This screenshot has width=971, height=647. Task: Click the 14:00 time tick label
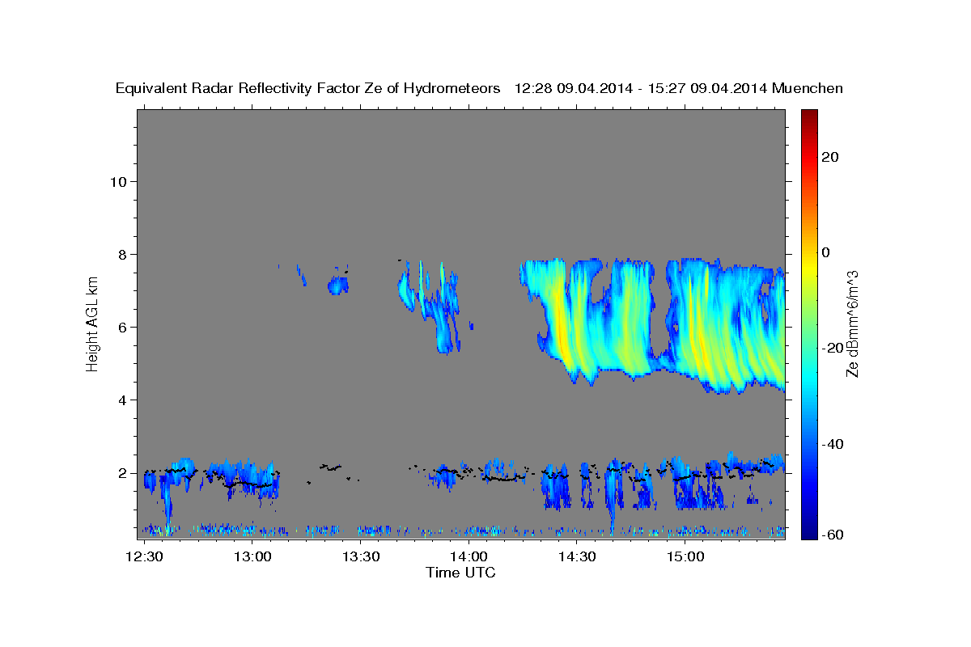pos(469,557)
